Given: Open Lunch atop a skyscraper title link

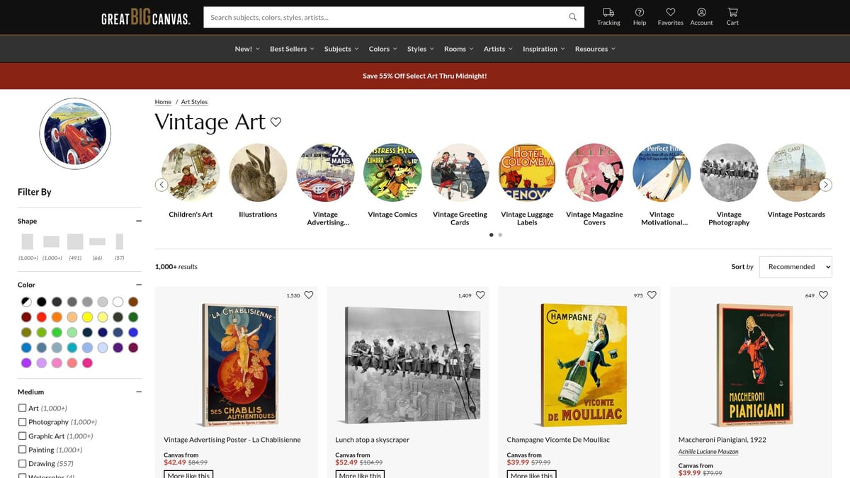Looking at the screenshot, I should point(373,440).
